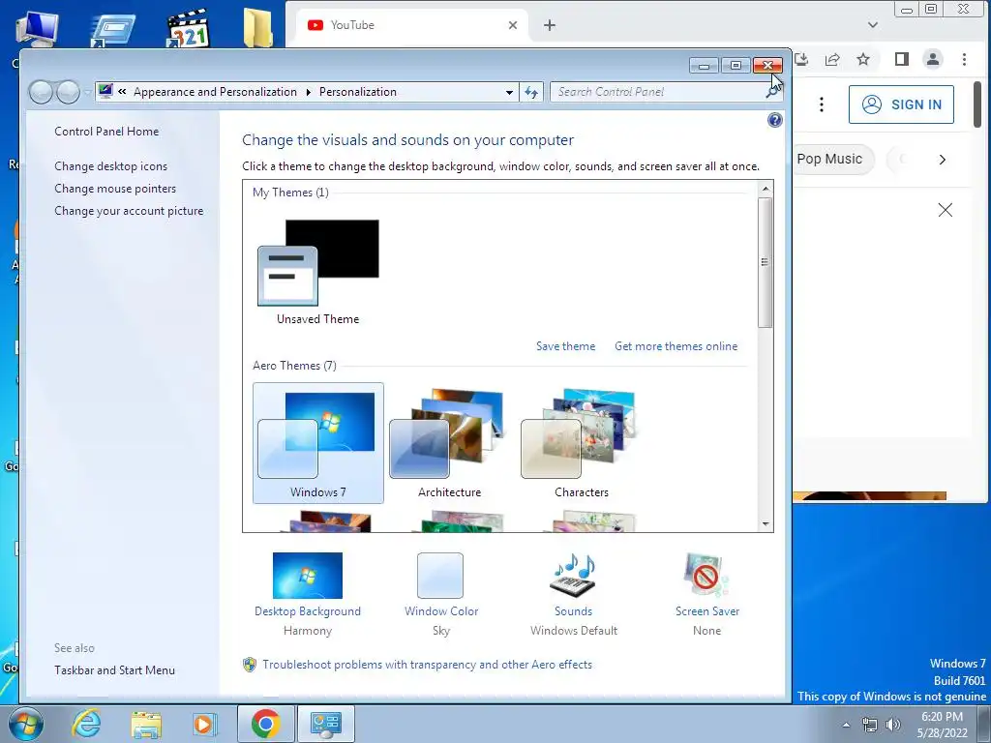Open Chrome tab search chevron

coord(873,25)
